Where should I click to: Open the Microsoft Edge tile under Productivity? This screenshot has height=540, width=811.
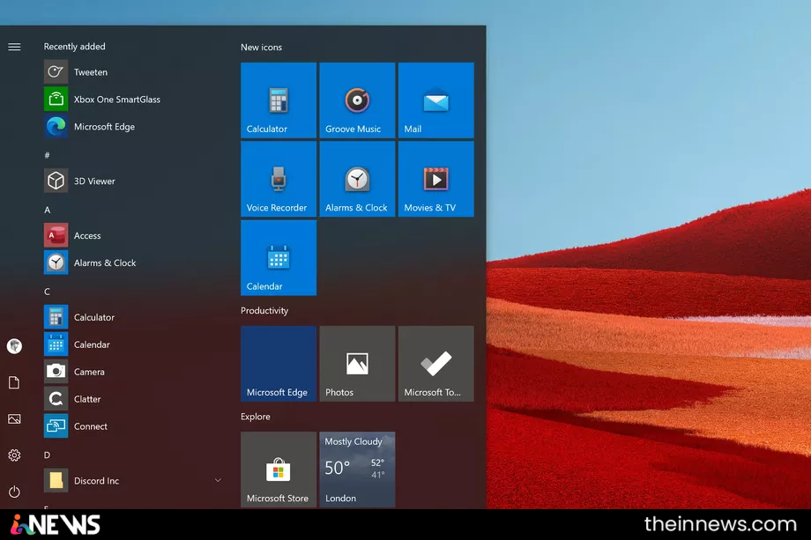279,364
